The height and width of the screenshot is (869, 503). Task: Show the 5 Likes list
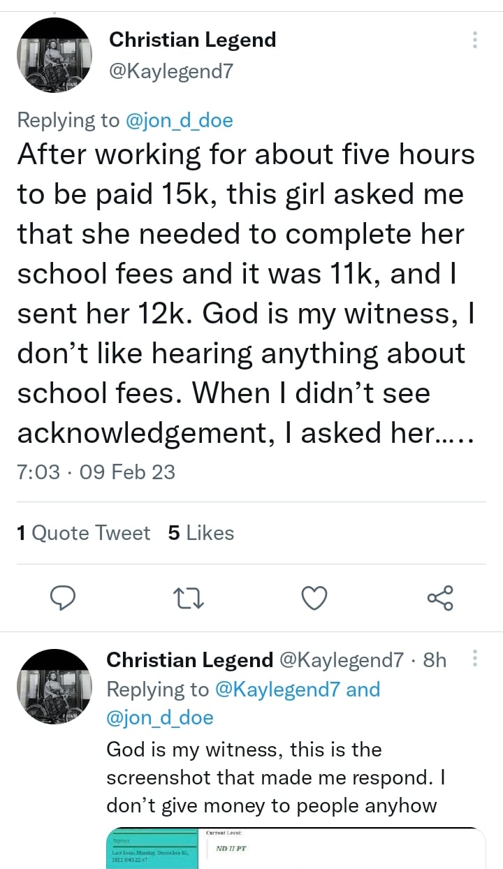tap(201, 533)
